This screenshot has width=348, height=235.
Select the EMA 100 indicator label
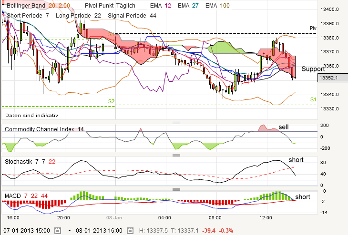coord(217,6)
